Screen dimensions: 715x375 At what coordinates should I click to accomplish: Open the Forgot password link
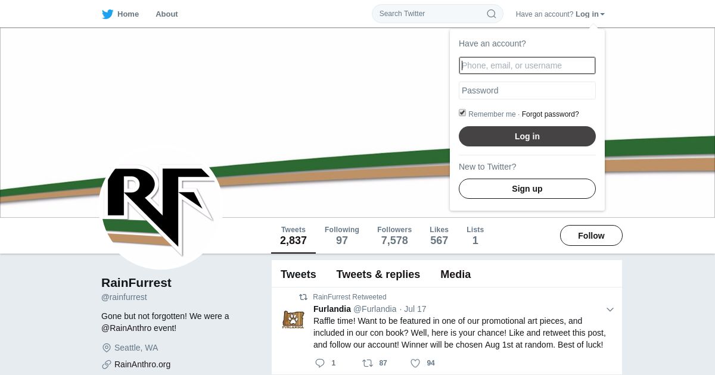coord(551,114)
